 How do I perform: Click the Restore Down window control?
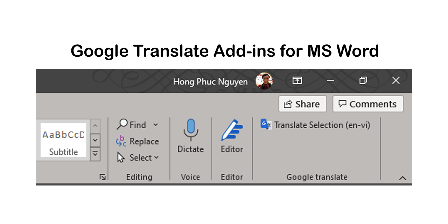tap(363, 80)
